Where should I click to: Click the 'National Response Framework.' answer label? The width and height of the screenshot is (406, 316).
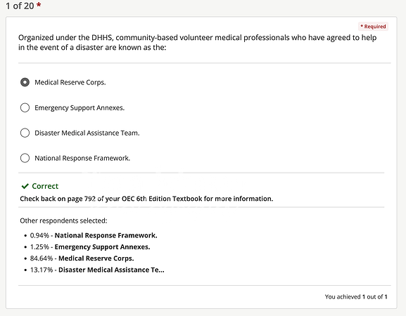(82, 158)
